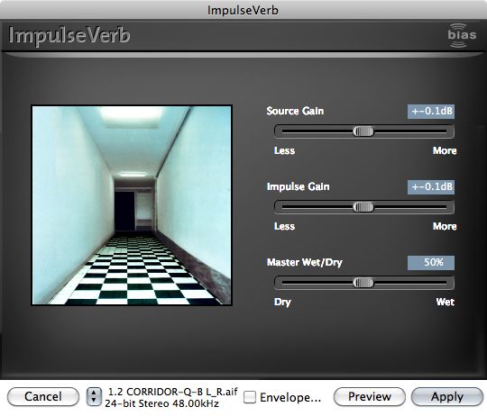Click the bias logo icon

[x=462, y=35]
